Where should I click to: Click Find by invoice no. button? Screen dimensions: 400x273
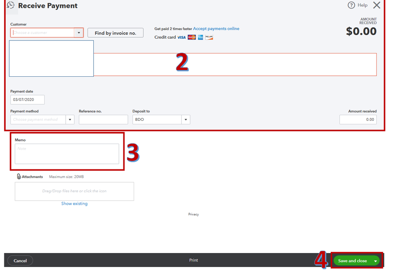[x=115, y=33]
